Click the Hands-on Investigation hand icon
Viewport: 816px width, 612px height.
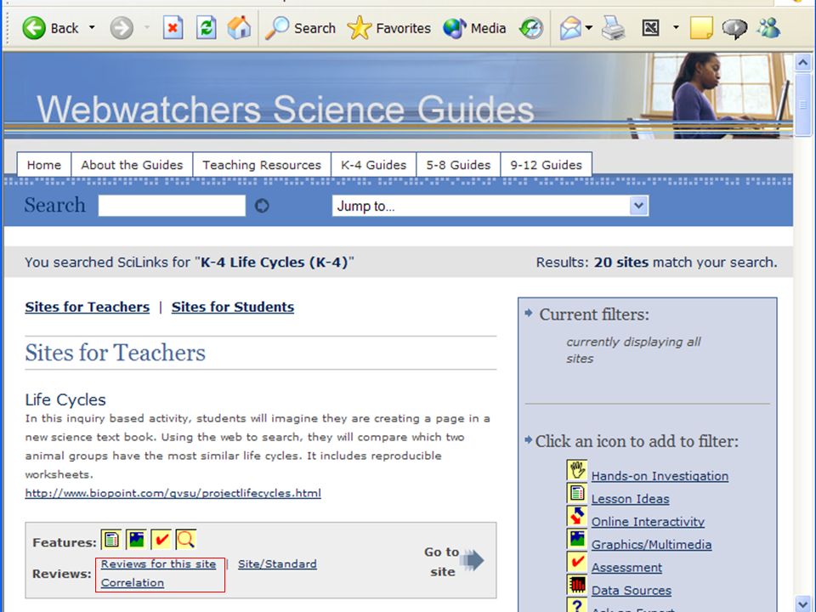click(576, 470)
